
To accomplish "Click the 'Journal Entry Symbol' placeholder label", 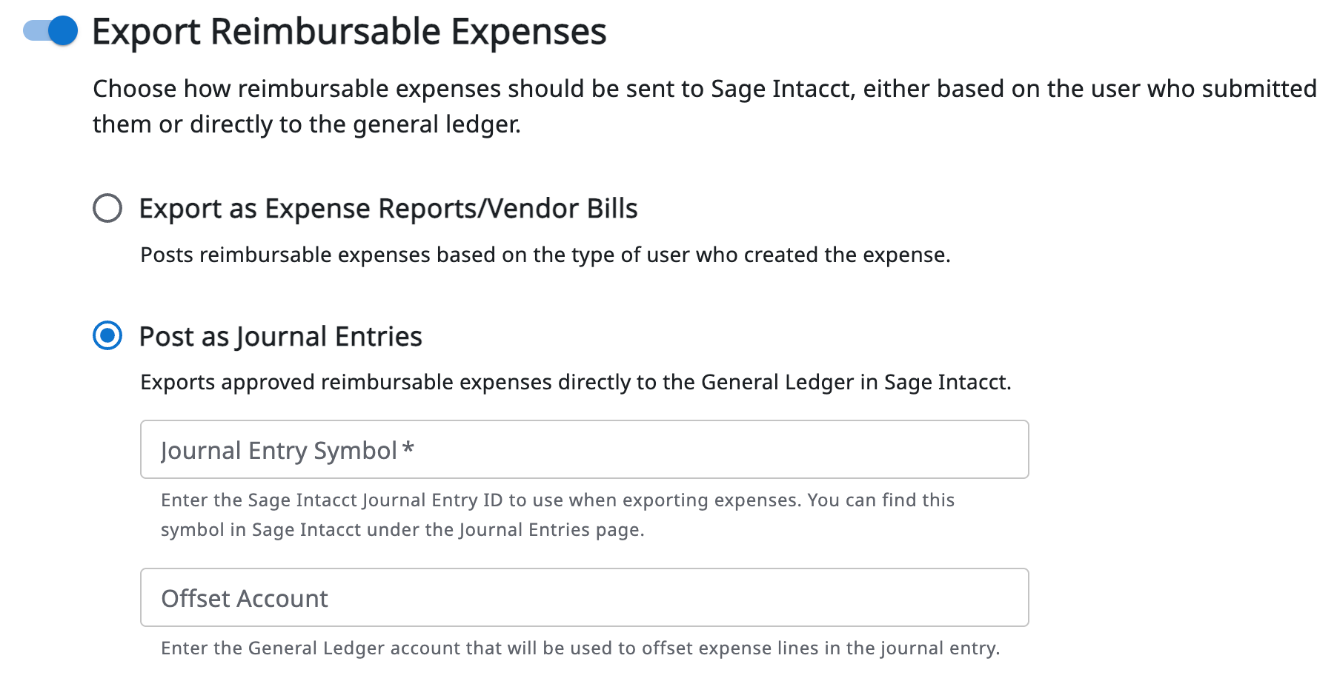I will coord(279,451).
